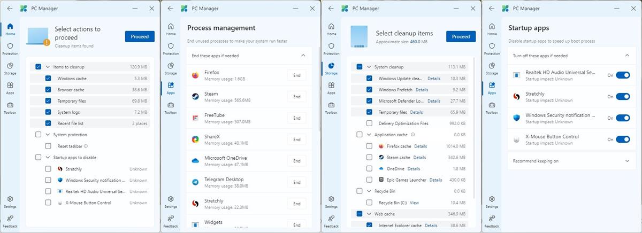End the Telegram Desktop process

pos(297,182)
